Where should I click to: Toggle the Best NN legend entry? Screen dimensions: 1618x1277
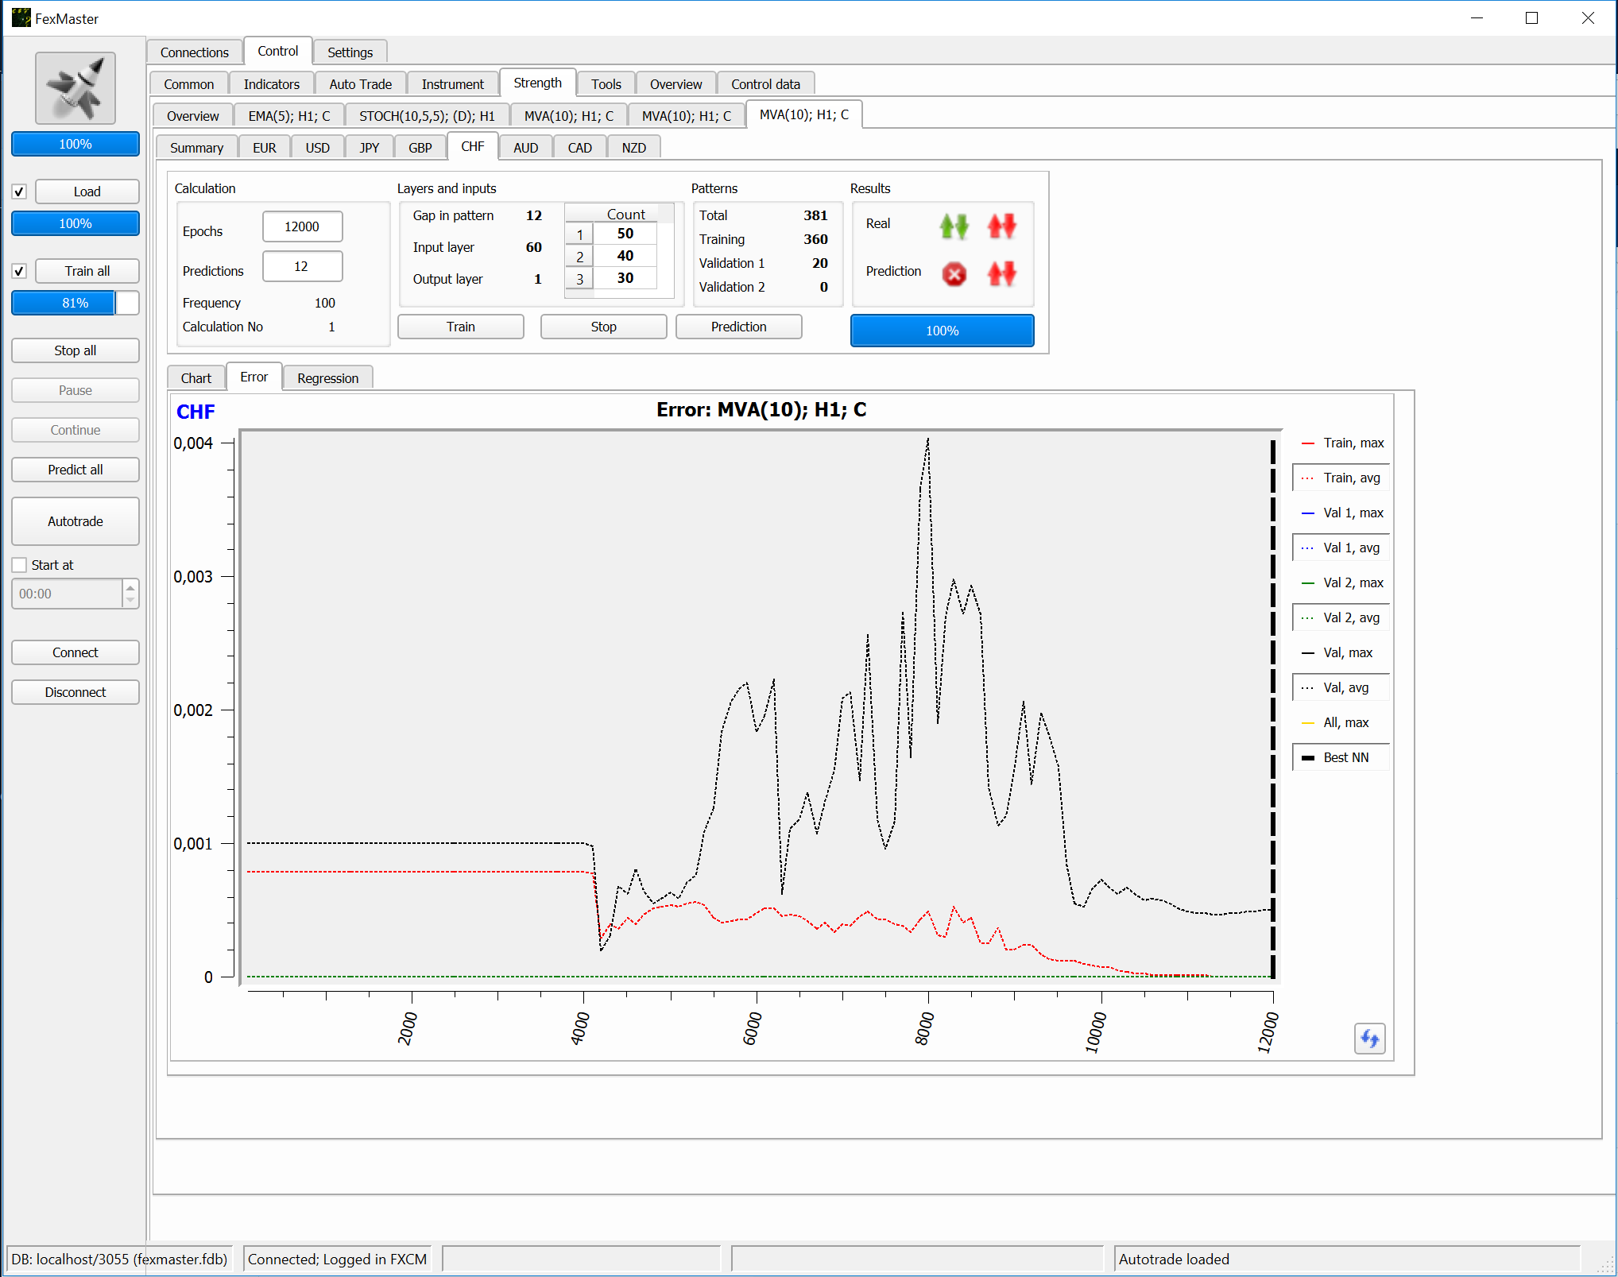(1341, 757)
